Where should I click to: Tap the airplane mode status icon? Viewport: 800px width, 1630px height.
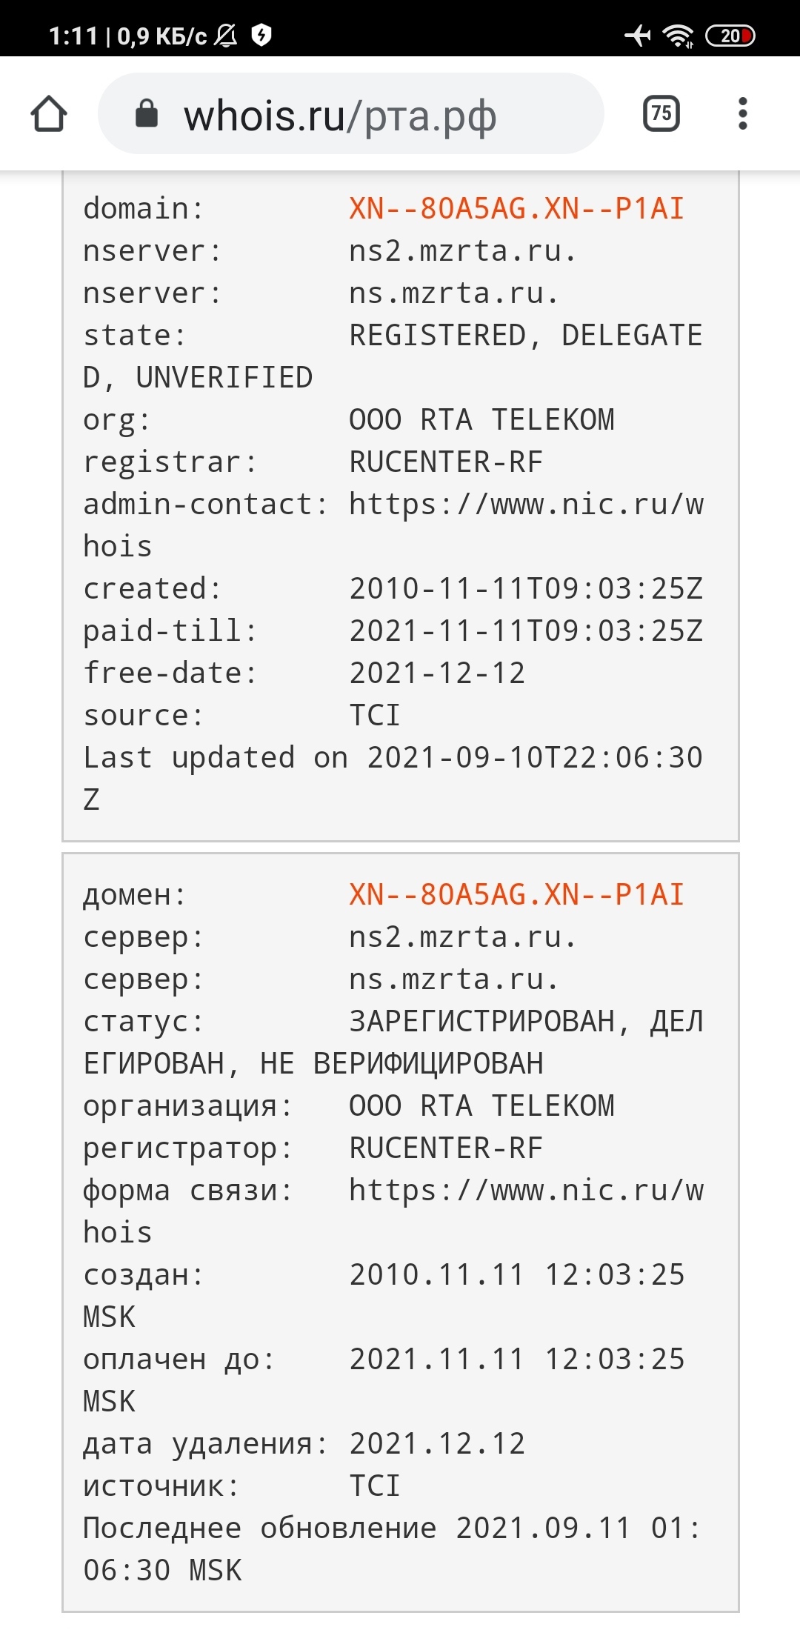(637, 35)
